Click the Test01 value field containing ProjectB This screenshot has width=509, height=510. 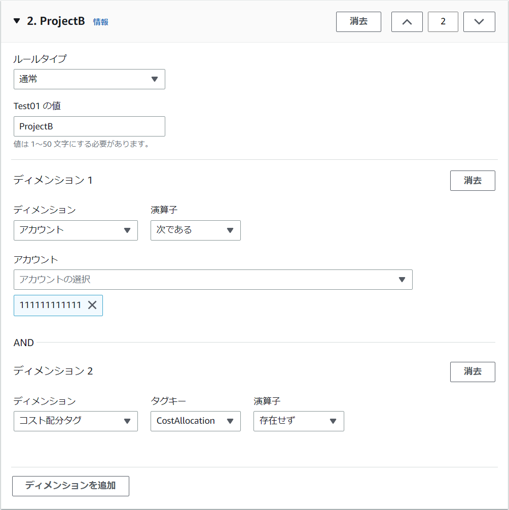[89, 126]
